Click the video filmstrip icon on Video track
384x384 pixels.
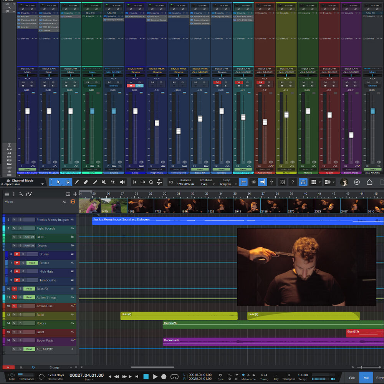click(73, 202)
